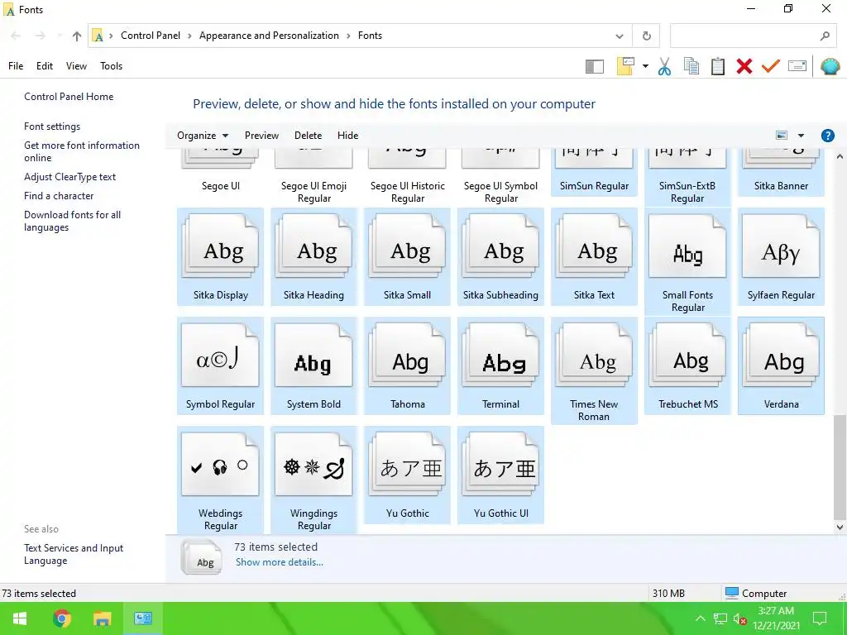Select the Small Fonts Regular icon
Image resolution: width=847 pixels, height=635 pixels.
687,262
